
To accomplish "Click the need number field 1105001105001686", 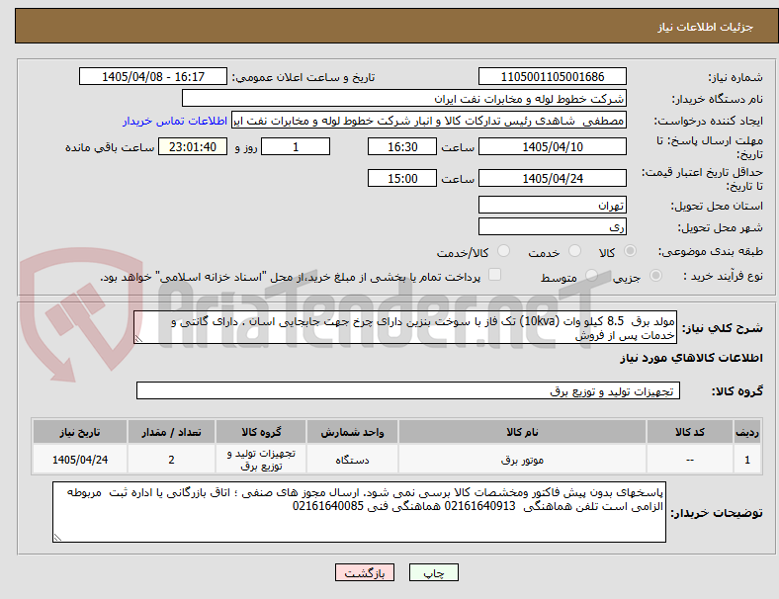I will pos(552,76).
